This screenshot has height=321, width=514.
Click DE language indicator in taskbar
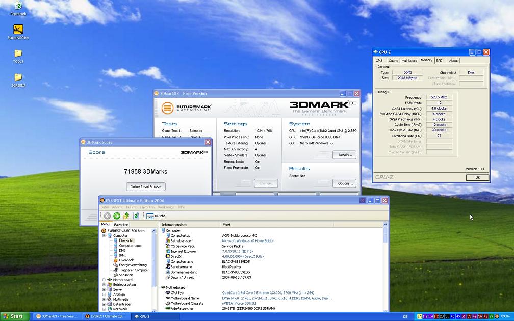click(405, 317)
